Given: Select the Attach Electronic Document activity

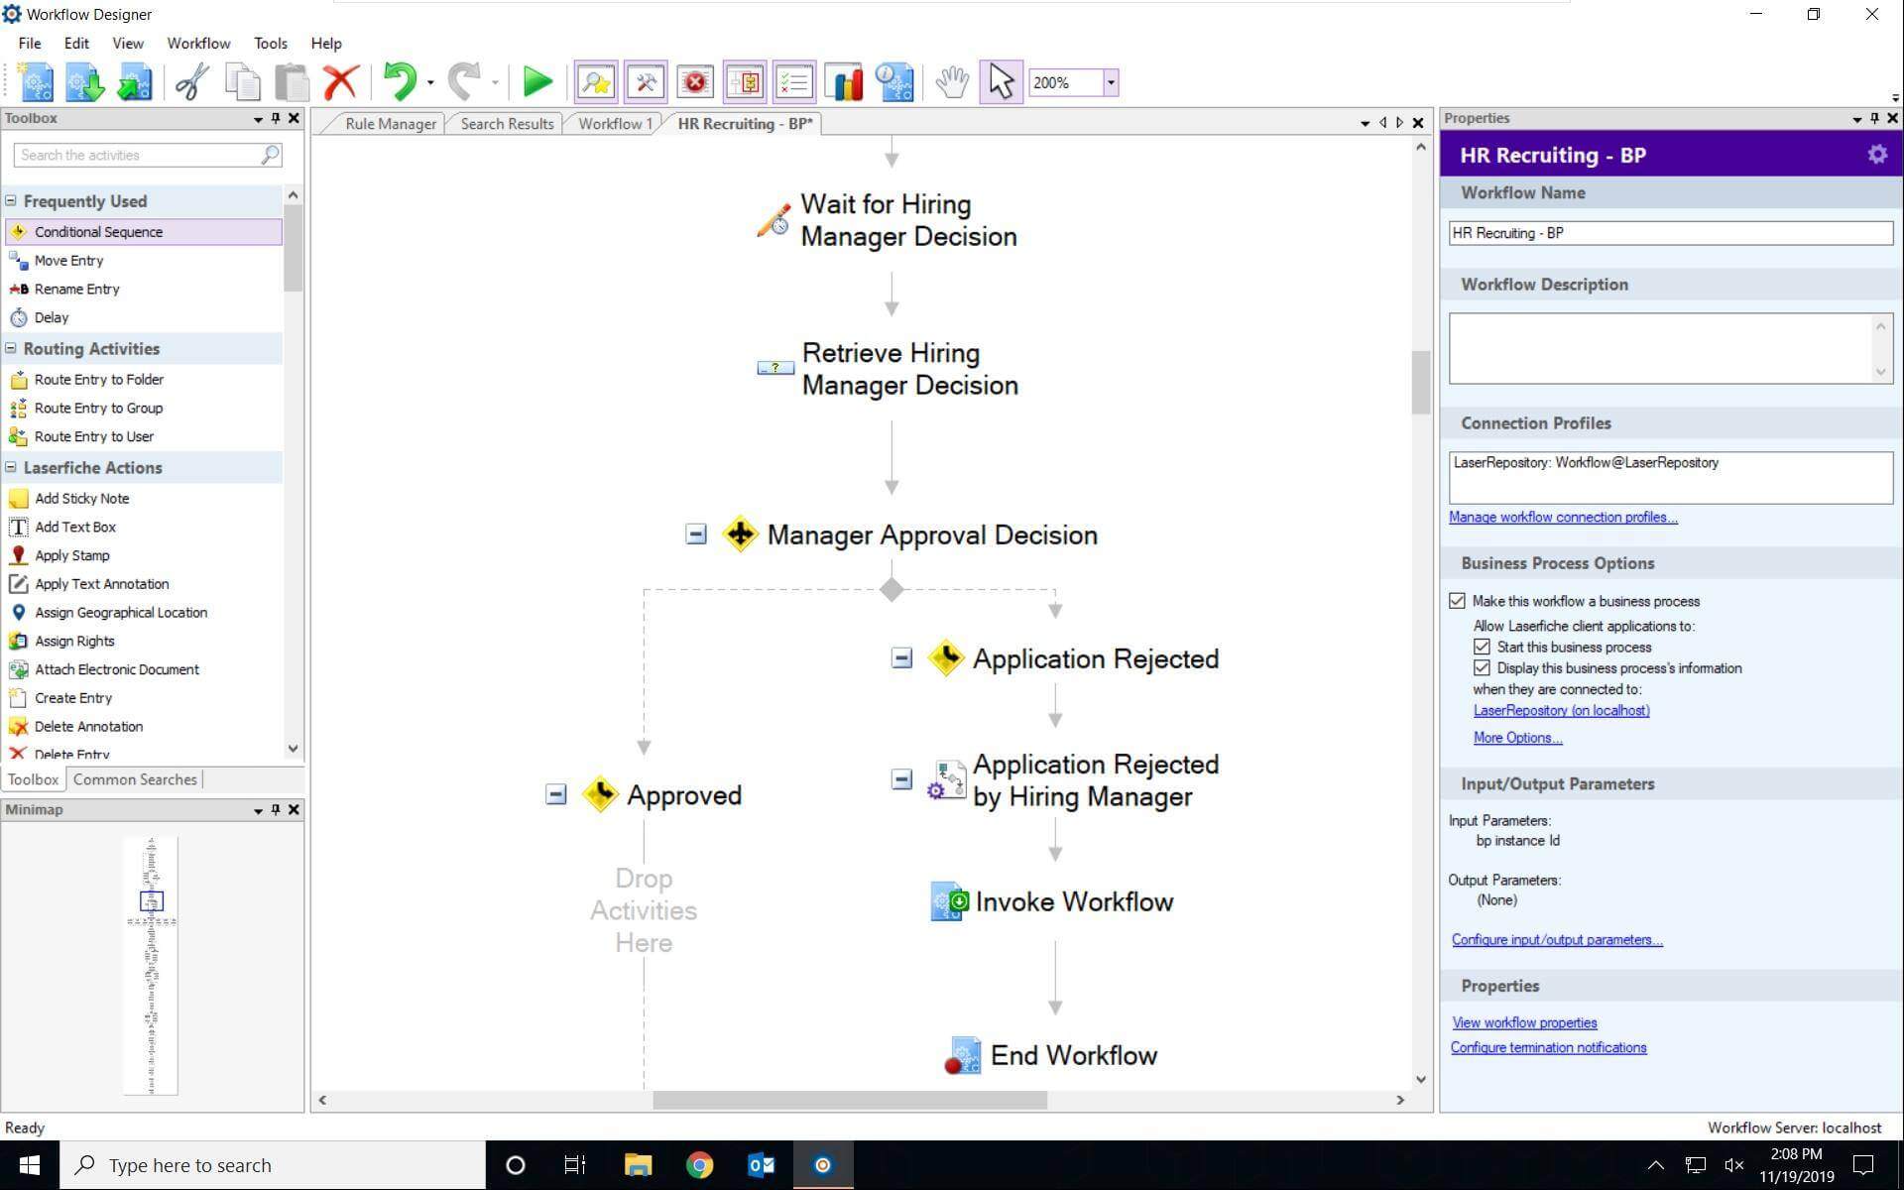Looking at the screenshot, I should tap(116, 669).
